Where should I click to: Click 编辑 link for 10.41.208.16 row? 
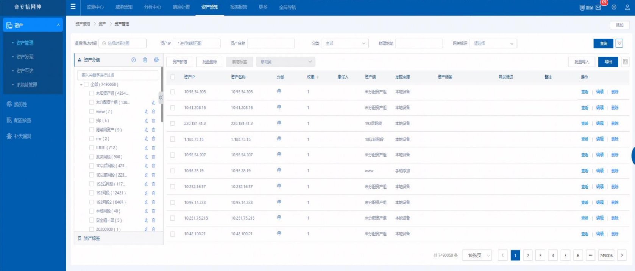(600, 108)
